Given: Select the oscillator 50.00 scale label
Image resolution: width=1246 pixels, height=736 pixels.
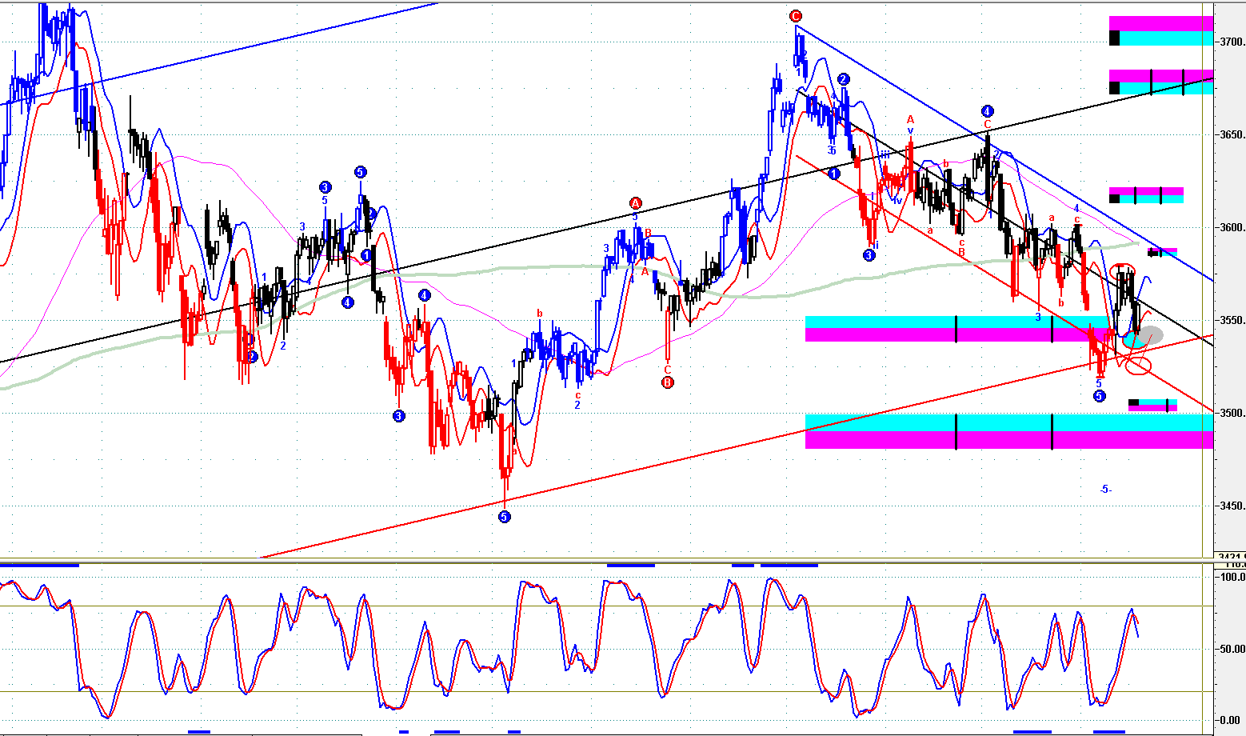Looking at the screenshot, I should (x=1232, y=649).
